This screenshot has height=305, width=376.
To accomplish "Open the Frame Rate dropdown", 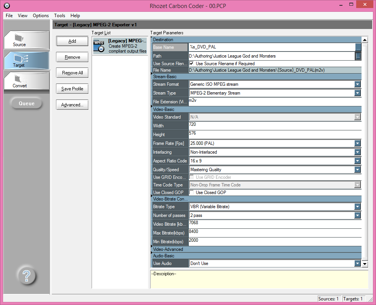I will pos(357,143).
